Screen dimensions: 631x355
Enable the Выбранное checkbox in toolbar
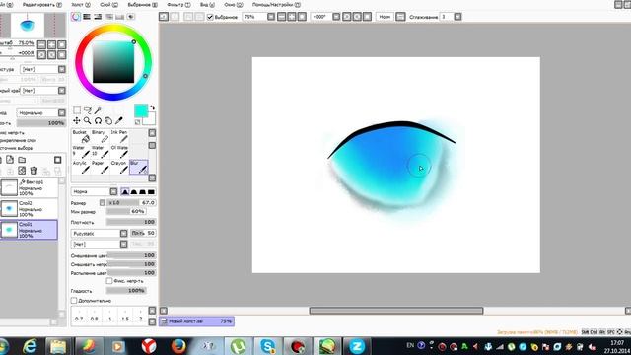click(210, 17)
